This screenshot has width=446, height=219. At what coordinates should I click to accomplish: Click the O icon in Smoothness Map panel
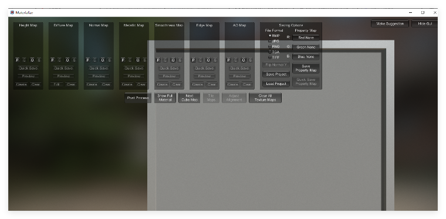coord(173,60)
